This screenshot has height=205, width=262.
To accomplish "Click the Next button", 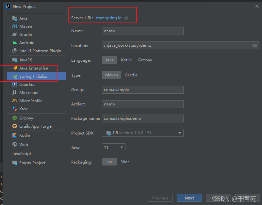I will coord(189,198).
